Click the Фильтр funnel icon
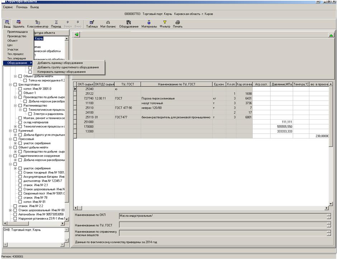Image resolution: width=337 pixels, height=259 pixels. (165, 22)
